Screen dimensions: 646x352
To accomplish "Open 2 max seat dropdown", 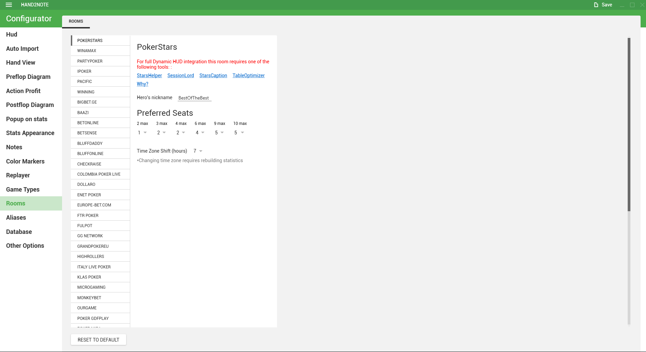I will click(x=142, y=133).
